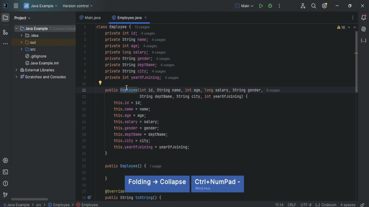Click the this.salary assignment line
Viewport: 369px width, 207px height.
[x=136, y=122]
